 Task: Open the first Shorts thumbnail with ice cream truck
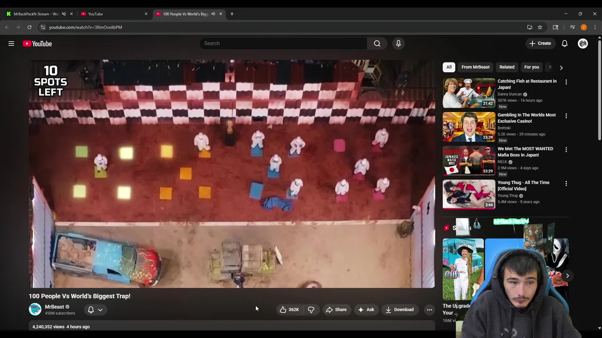pyautogui.click(x=463, y=269)
